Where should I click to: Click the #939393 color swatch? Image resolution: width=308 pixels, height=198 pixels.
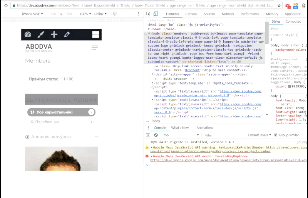click(x=290, y=86)
